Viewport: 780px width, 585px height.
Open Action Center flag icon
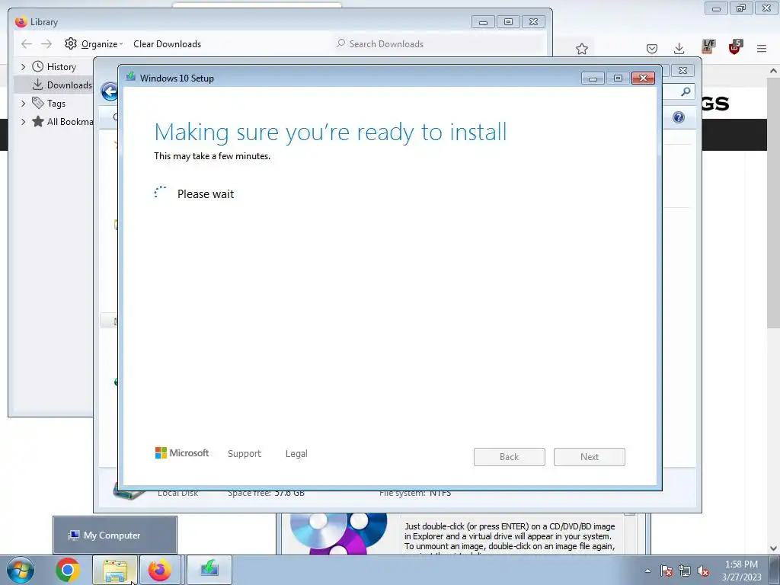coord(667,571)
